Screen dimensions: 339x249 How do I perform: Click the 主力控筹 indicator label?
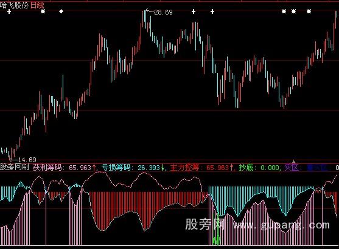coord(184,167)
